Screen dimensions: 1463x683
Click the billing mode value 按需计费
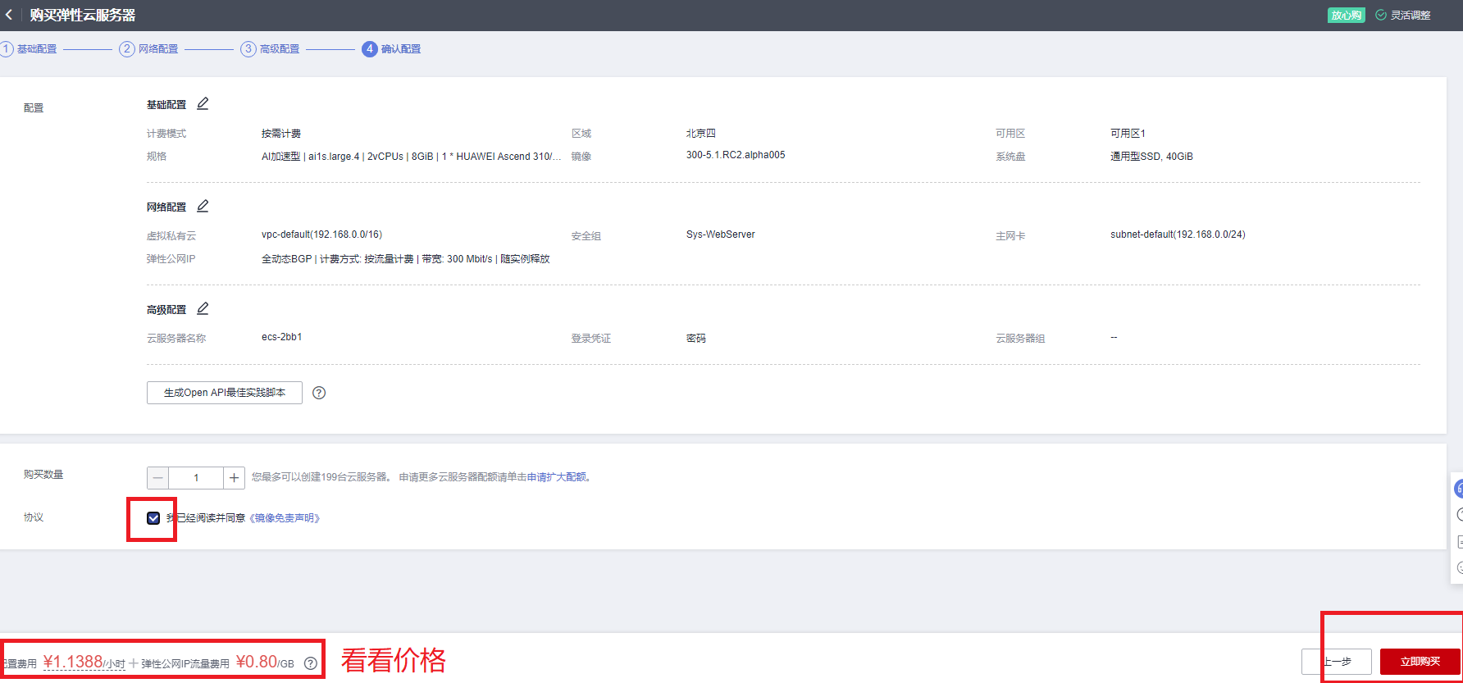point(281,134)
